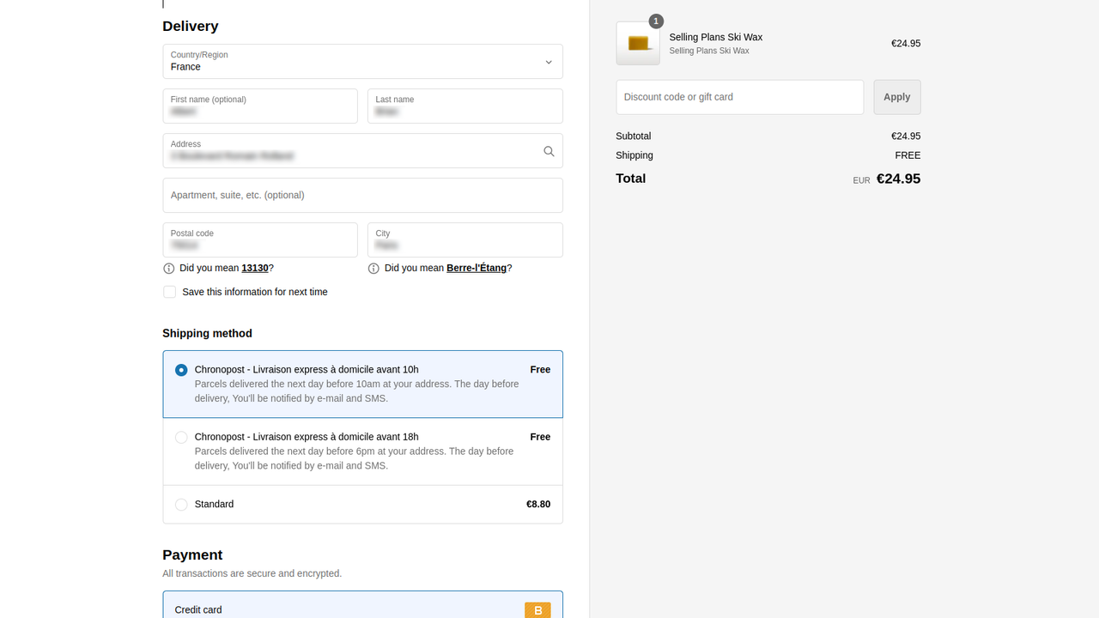Click the Apartment, suite, etc. field
1099x618 pixels.
tap(362, 195)
